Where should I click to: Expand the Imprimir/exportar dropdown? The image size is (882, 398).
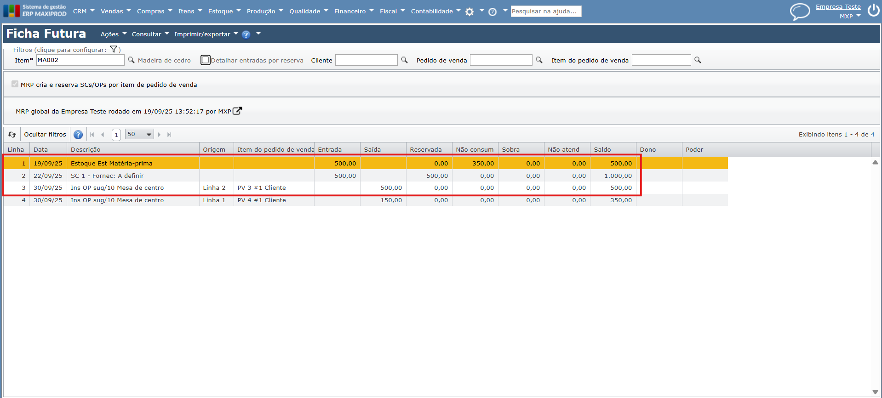[x=206, y=34]
